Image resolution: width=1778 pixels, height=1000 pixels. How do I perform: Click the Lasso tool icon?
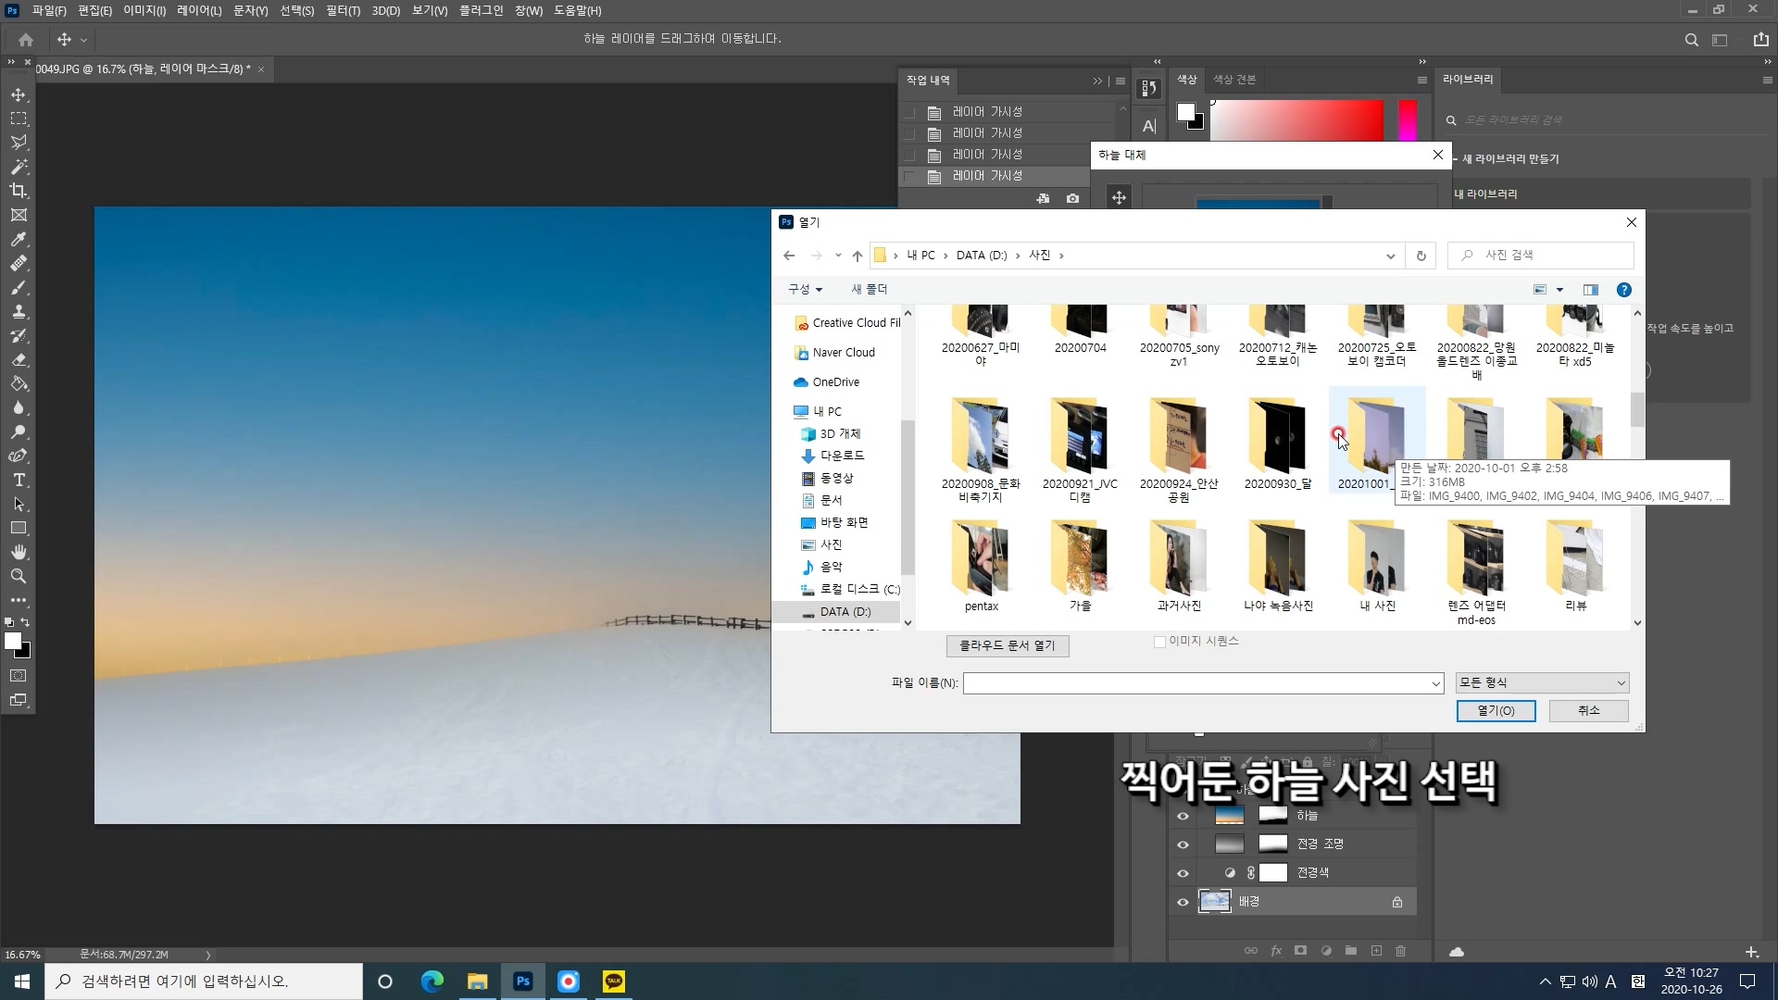pyautogui.click(x=19, y=143)
